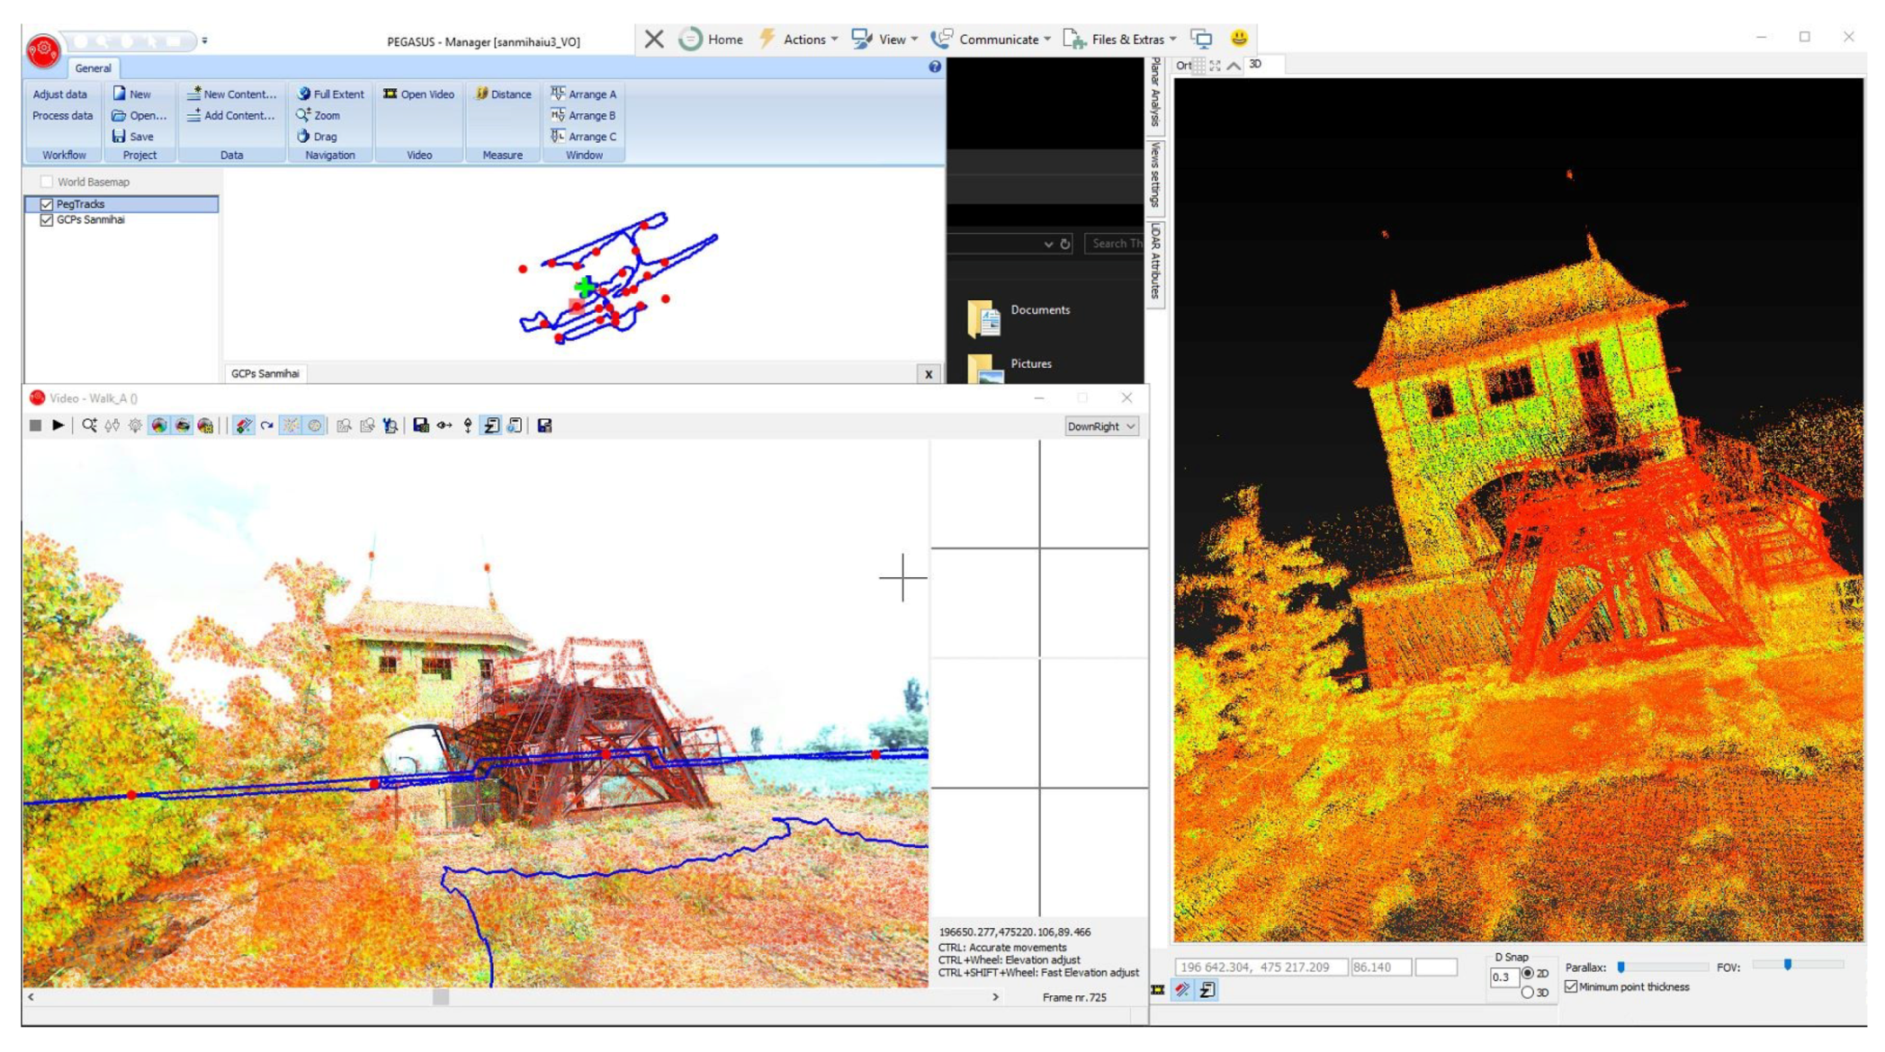Viewport: 1885px width, 1052px height.
Task: Click the Play button in video toolbar
Action: pyautogui.click(x=58, y=425)
